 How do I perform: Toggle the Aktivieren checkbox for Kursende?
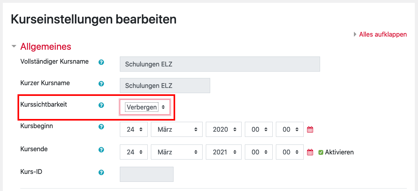(x=321, y=152)
